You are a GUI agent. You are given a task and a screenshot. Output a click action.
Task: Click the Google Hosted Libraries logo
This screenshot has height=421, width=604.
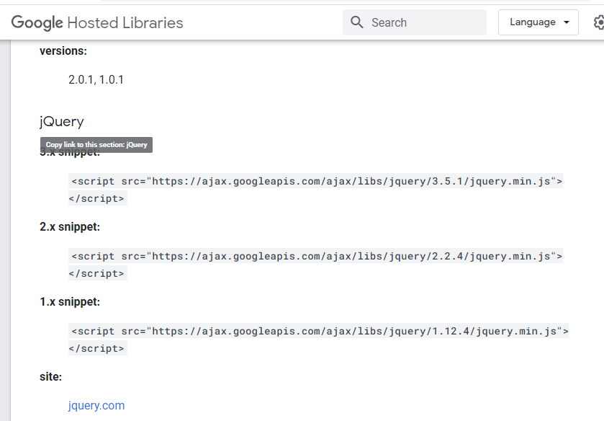97,23
